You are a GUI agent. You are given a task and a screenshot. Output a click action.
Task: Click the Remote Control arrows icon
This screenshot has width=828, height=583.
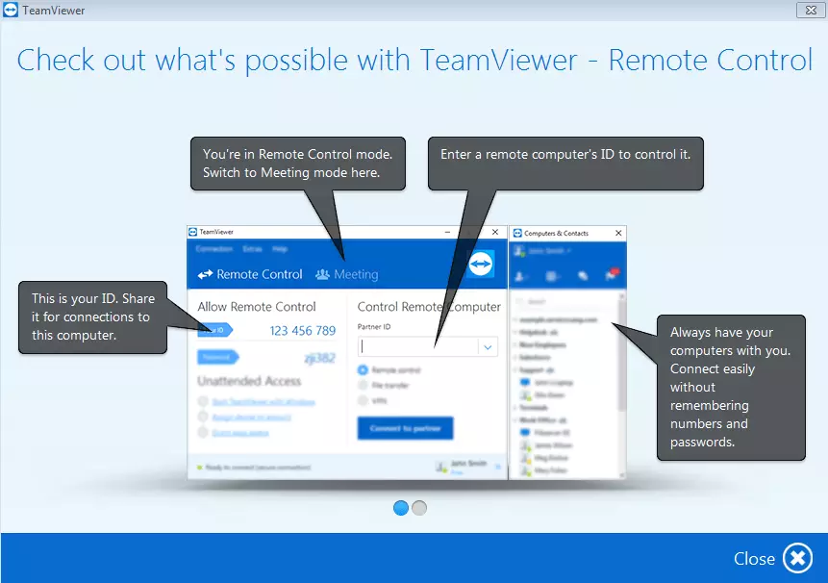205,275
